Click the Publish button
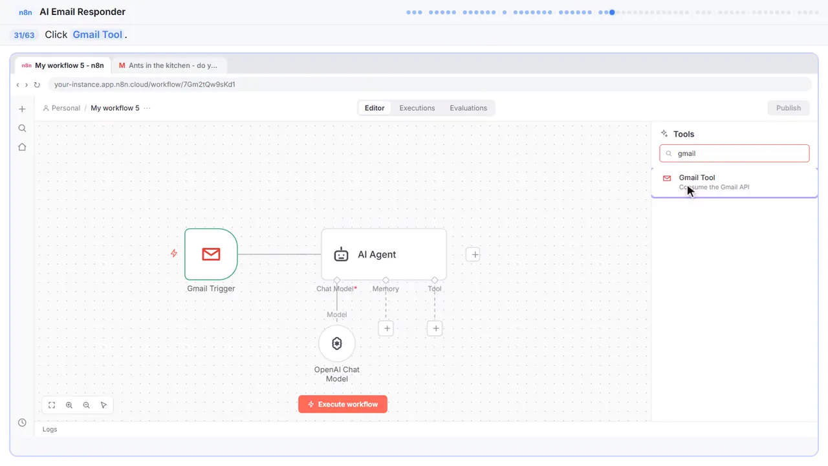Viewport: 828px width, 466px height. pos(789,108)
